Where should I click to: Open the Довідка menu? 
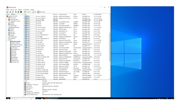point(32,10)
